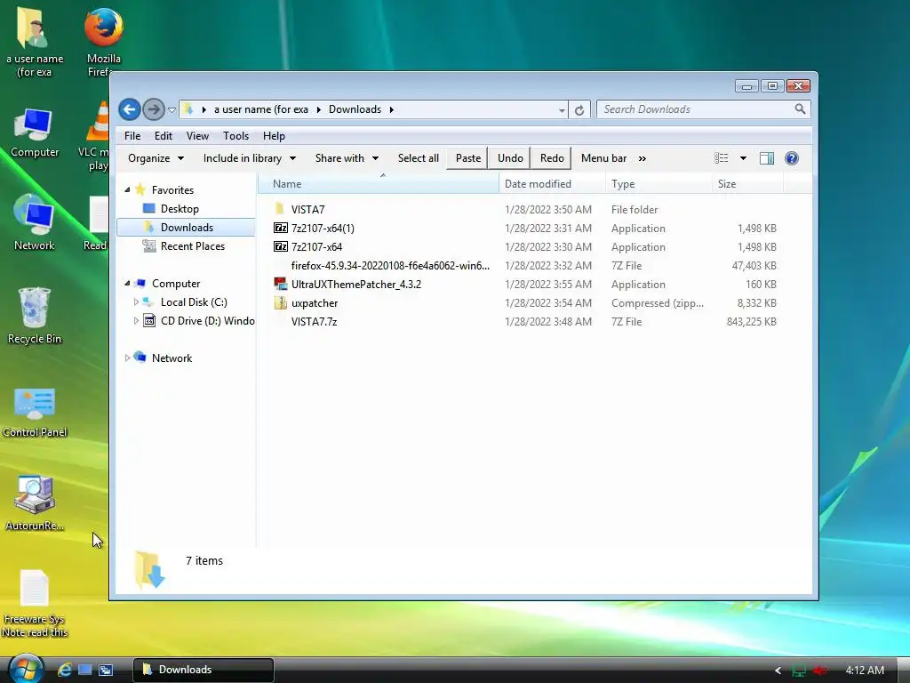The image size is (910, 683).
Task: Toggle the preview pane icon
Action: tap(767, 158)
